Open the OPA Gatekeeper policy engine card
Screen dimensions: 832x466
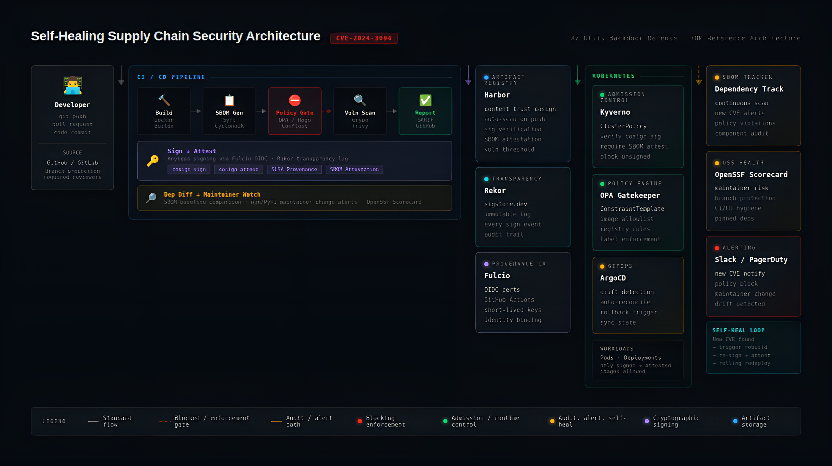[x=638, y=212]
